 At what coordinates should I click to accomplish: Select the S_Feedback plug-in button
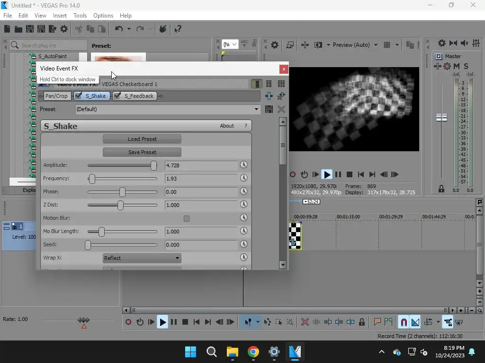coord(135,96)
